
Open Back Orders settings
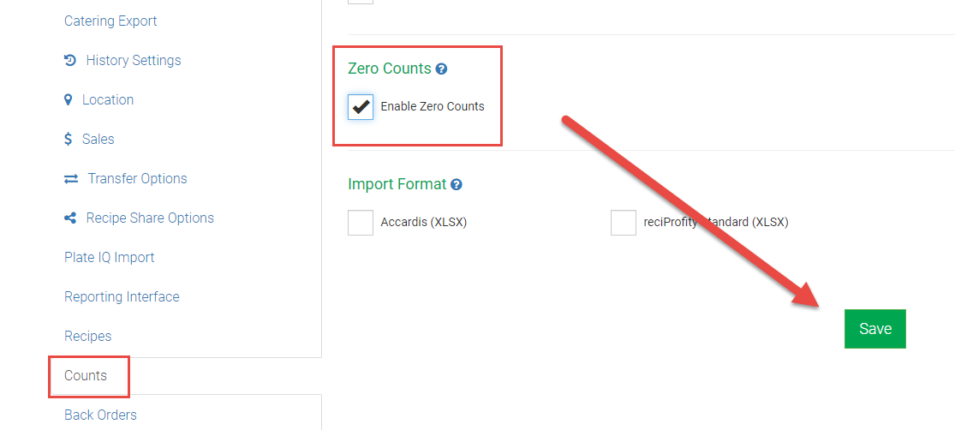[100, 415]
